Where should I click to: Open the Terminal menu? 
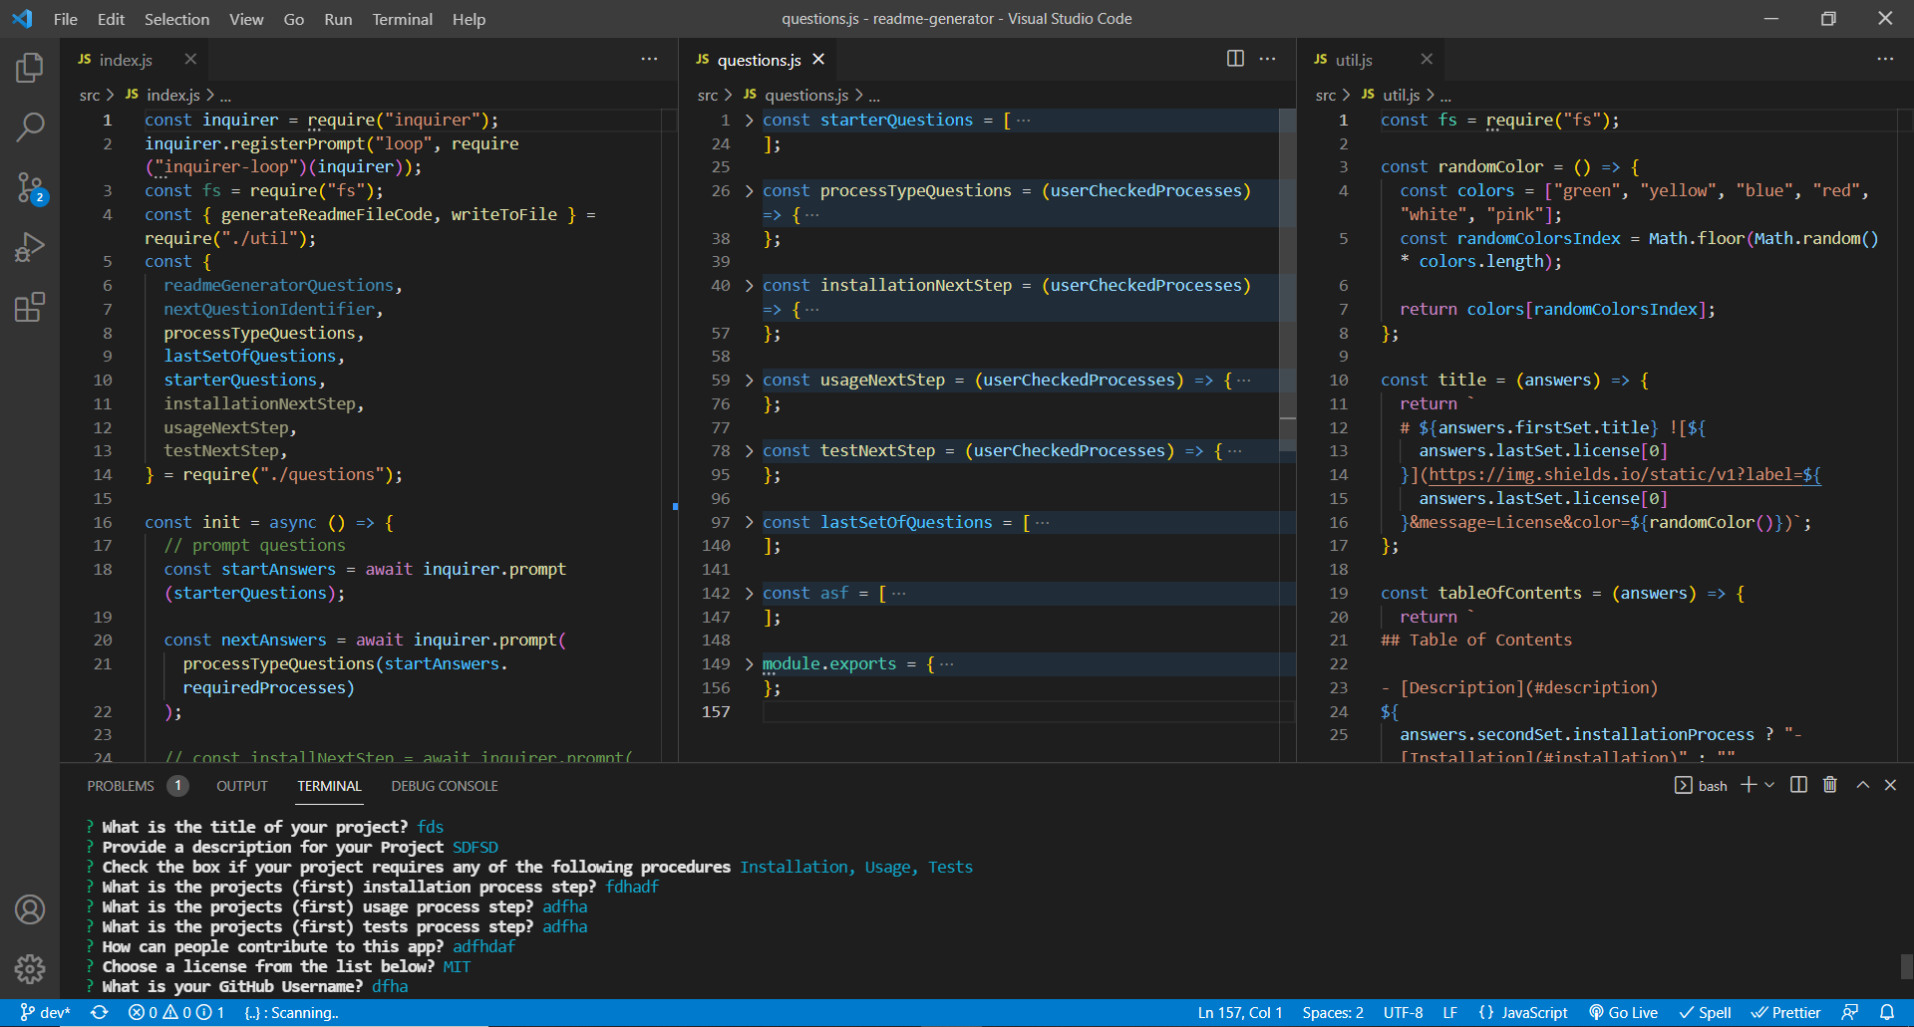(x=403, y=19)
